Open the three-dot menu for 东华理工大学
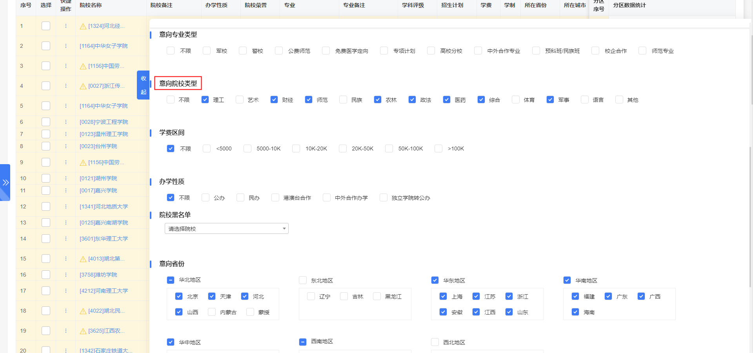The height and width of the screenshot is (353, 753). coord(65,239)
